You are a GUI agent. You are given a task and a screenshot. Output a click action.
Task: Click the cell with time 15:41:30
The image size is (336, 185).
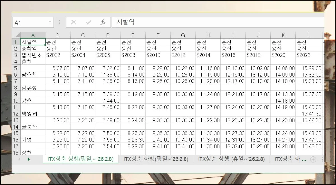pos(309,114)
